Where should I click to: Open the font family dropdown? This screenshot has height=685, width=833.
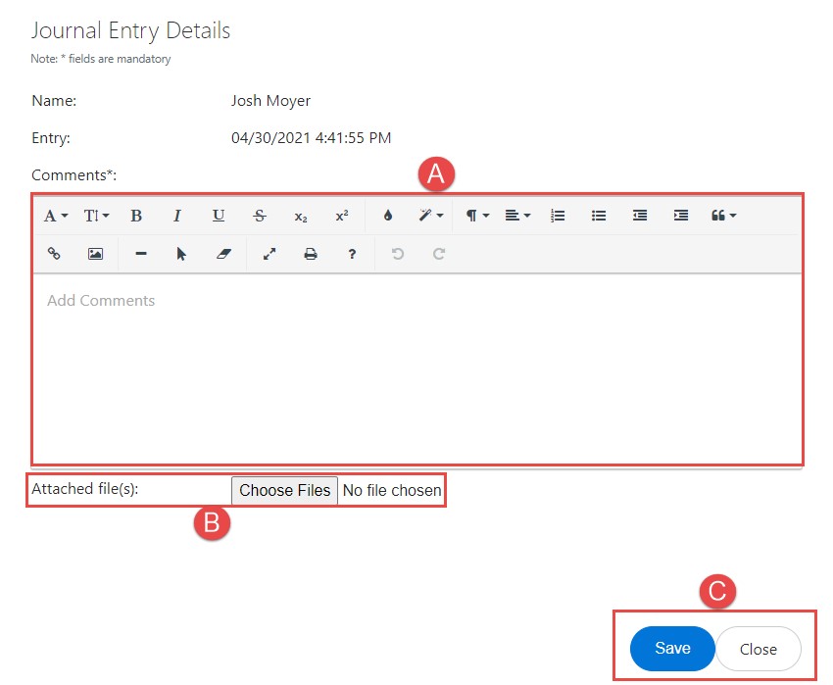pyautogui.click(x=56, y=216)
